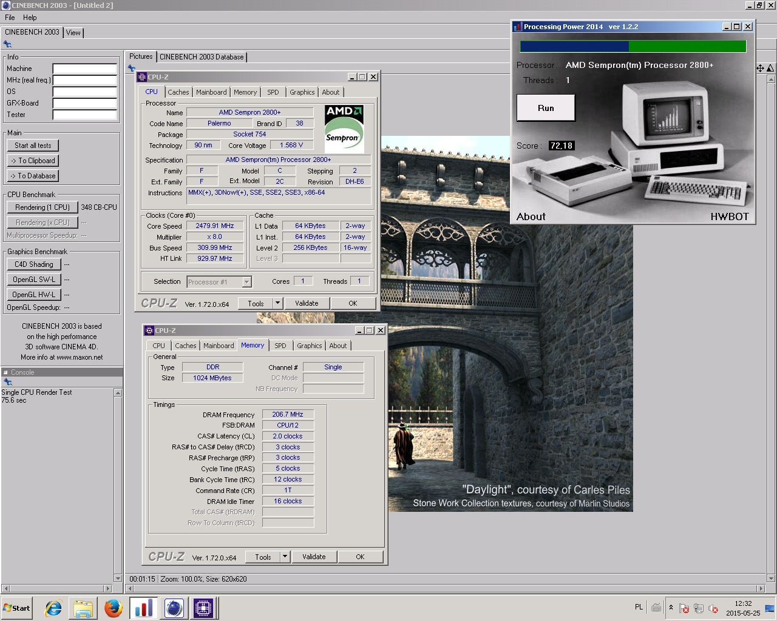The width and height of the screenshot is (777, 621).
Task: Open the File menu in CINEBENCH
Action: coord(10,18)
